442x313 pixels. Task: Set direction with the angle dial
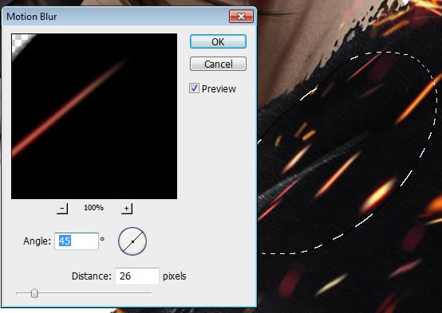(132, 241)
